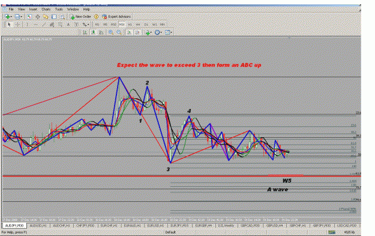Open the Charts menu
The image size is (375, 236).
46,10
